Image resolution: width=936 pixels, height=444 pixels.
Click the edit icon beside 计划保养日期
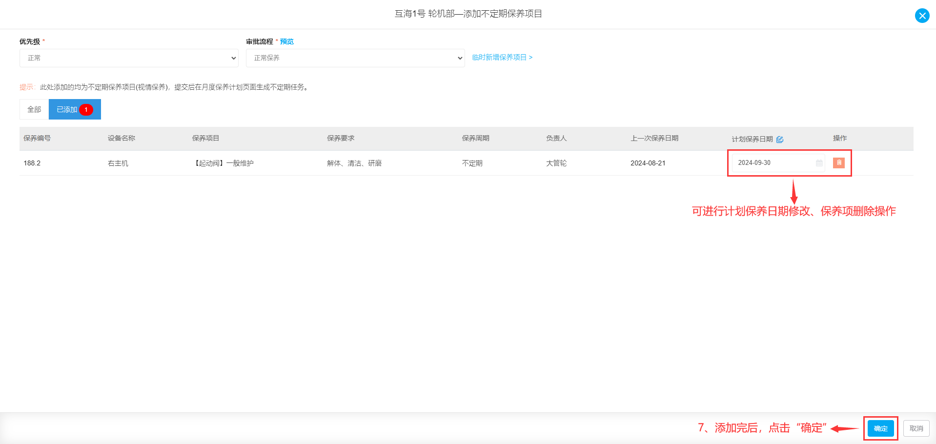(x=779, y=140)
